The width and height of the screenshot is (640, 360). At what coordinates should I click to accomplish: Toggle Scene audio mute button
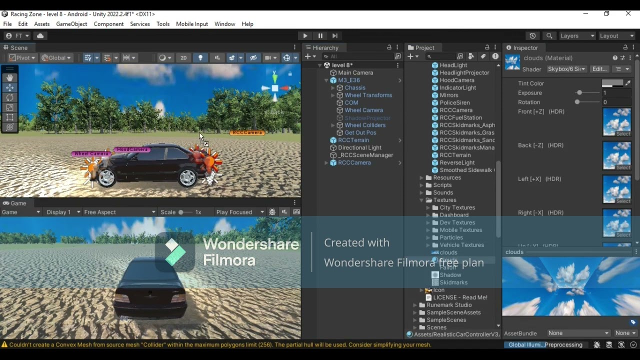click(217, 58)
